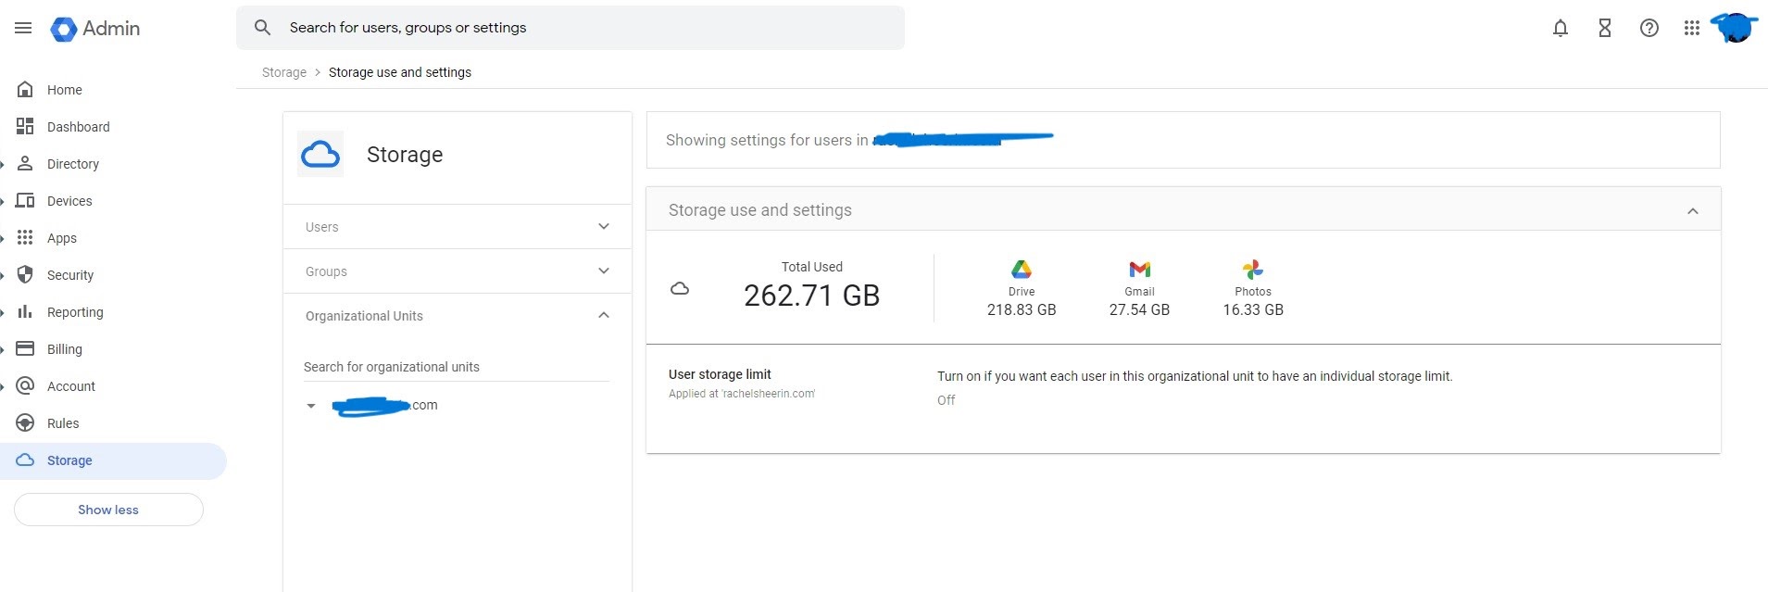Click the Google Drive storage icon
This screenshot has width=1768, height=592.
1022,270
